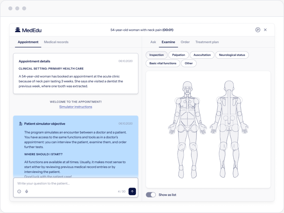Image resolution: width=284 pixels, height=213 pixels.
Task: Toggle the Show as list switch
Action: click(151, 195)
